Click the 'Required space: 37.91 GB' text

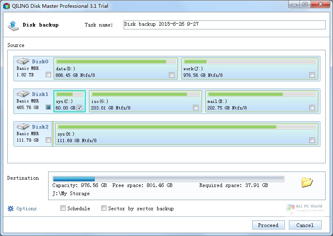[x=233, y=185]
